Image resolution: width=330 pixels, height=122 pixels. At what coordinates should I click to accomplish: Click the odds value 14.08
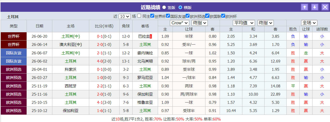coord(276,86)
